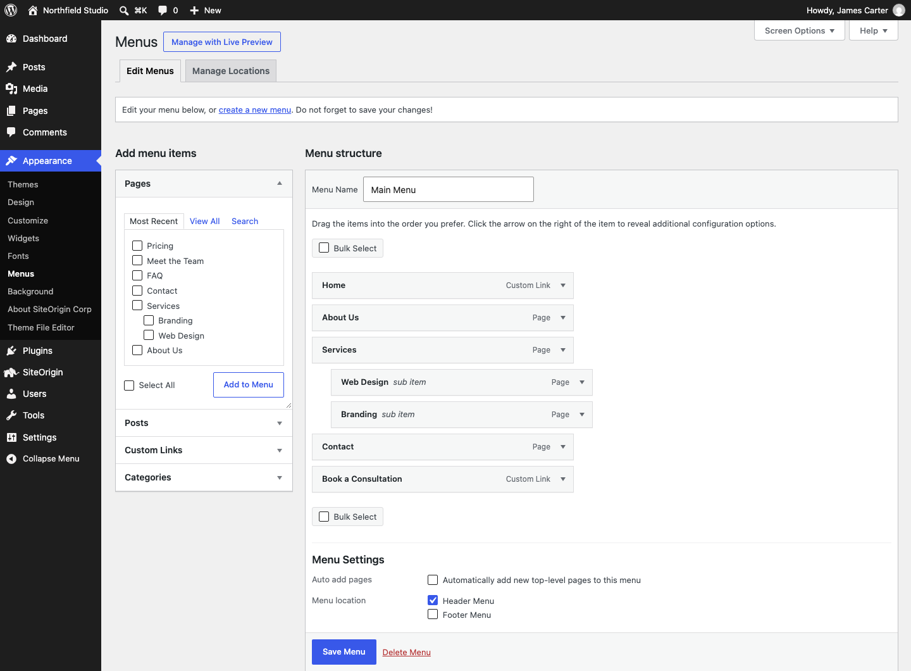Switch to the View All pages tab
The width and height of the screenshot is (911, 671).
click(205, 221)
